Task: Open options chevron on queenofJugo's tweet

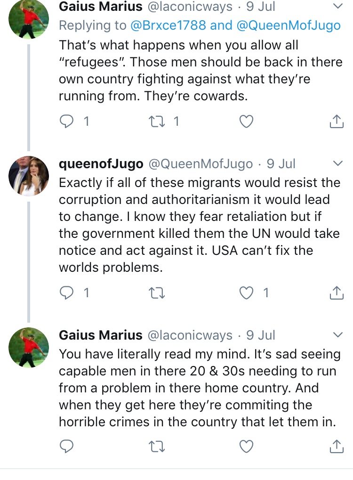Action: click(337, 163)
